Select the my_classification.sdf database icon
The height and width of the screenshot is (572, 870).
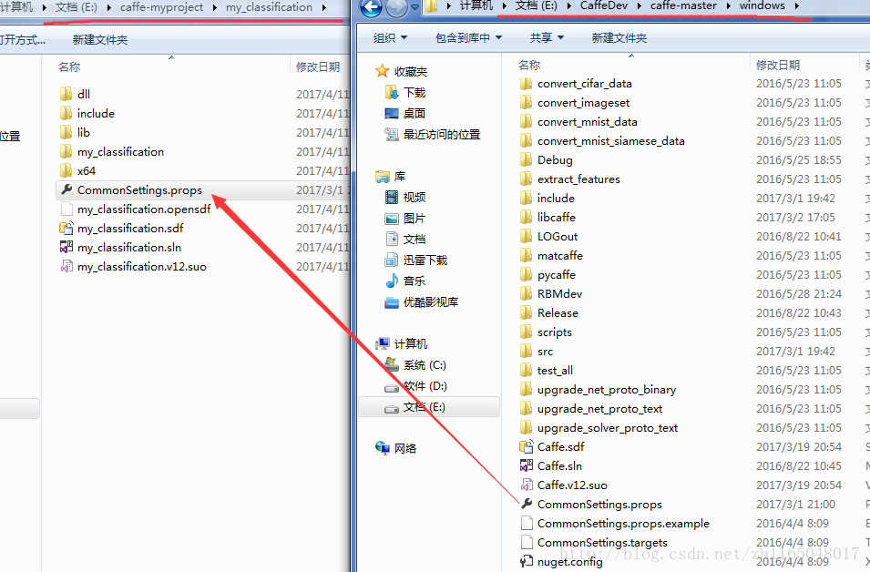click(x=67, y=228)
